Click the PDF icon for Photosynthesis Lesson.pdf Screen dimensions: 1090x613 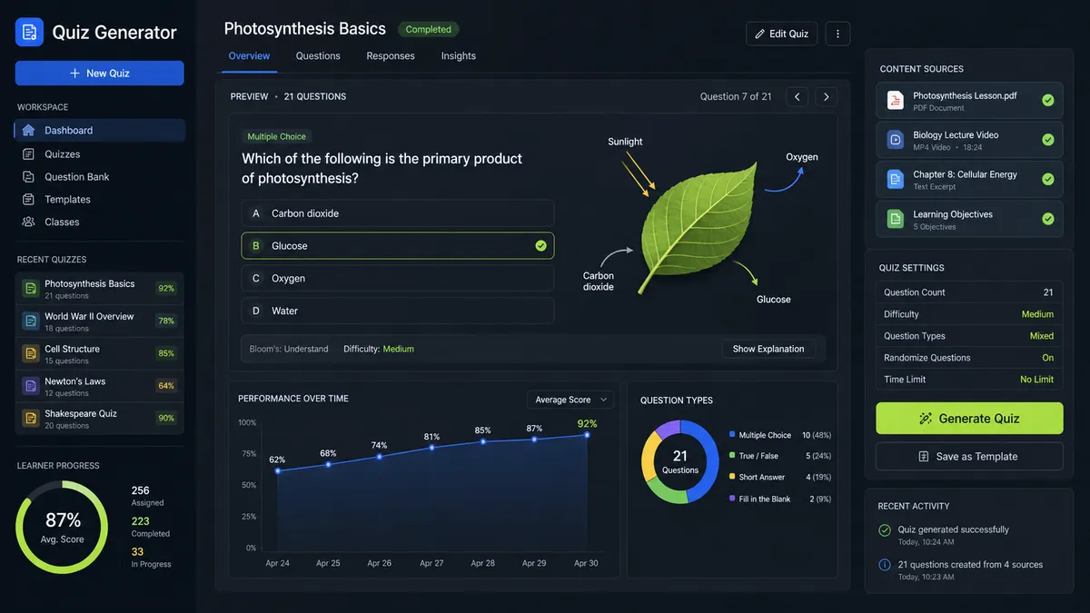(x=896, y=101)
